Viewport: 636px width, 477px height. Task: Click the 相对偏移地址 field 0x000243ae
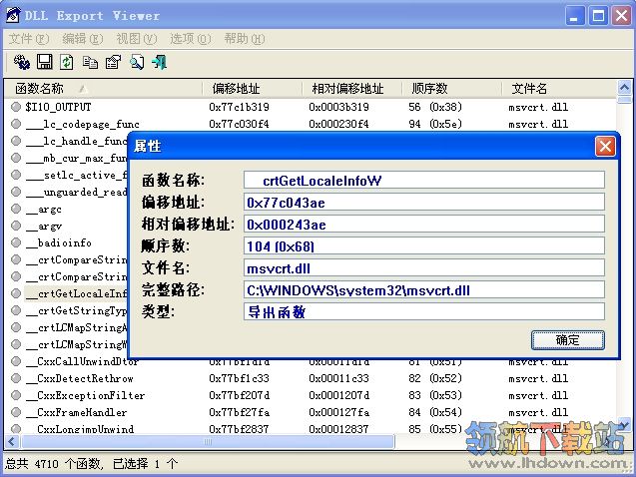424,224
